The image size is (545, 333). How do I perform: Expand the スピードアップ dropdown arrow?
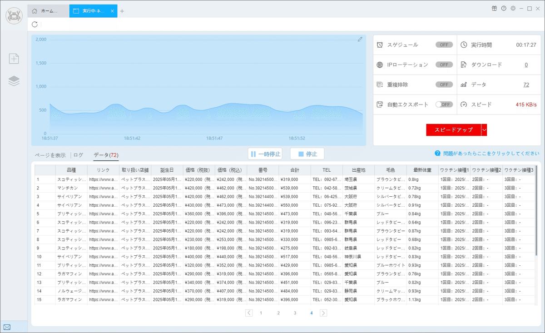(x=484, y=129)
